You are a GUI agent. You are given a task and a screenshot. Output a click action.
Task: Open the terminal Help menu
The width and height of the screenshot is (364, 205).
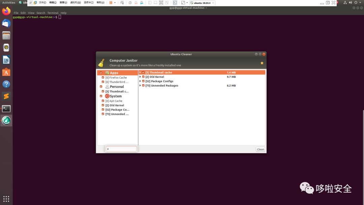(63, 13)
